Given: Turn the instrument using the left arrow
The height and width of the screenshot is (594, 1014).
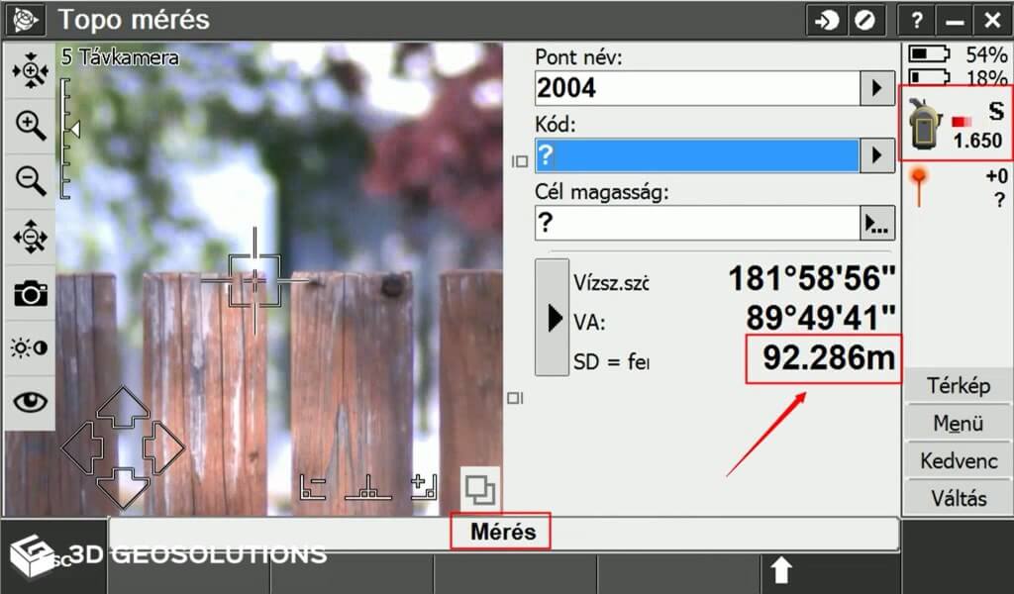Looking at the screenshot, I should tap(82, 447).
